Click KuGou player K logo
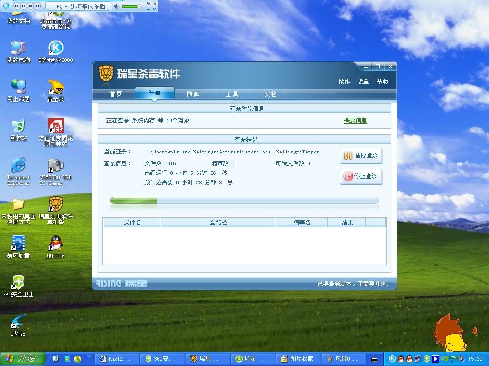Image resolution: width=489 pixels, height=366 pixels. (6, 6)
